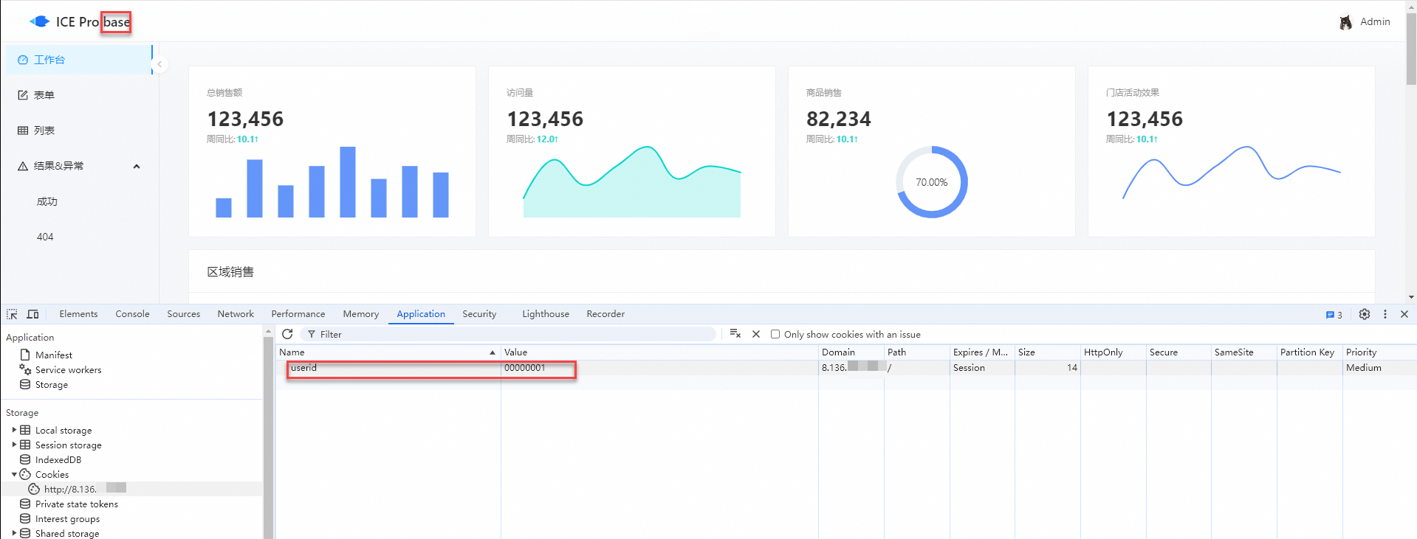
Task: Click the 70.00% donut chart
Action: pyautogui.click(x=932, y=182)
